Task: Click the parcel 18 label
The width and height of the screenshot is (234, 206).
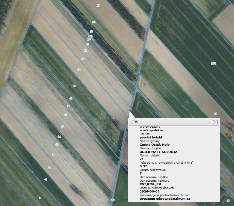Action: pos(71,98)
